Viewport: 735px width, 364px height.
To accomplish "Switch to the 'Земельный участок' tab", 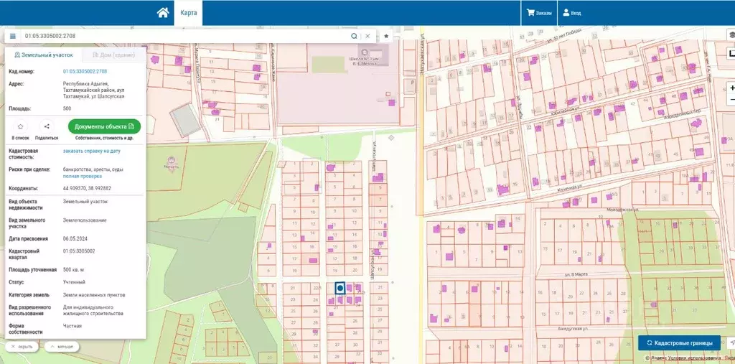I will [42, 55].
